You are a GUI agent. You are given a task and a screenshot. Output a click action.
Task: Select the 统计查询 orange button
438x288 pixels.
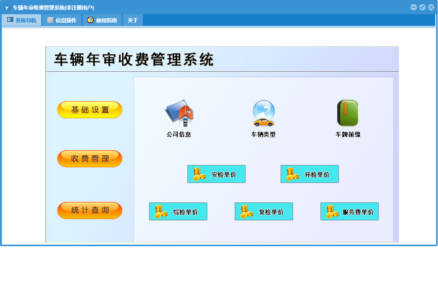(90, 210)
